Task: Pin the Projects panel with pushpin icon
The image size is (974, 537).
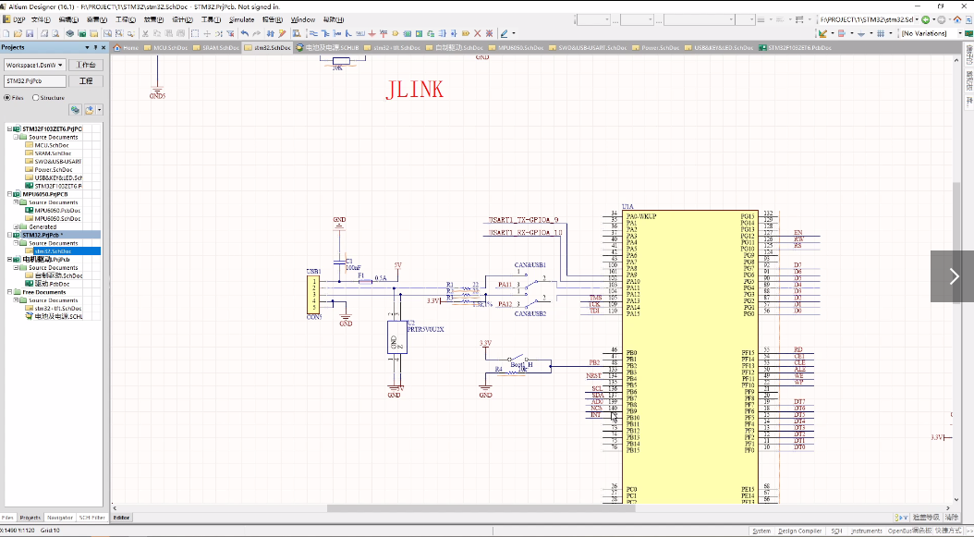Action: [x=96, y=47]
